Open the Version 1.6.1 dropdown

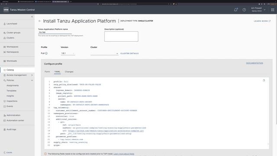pyautogui.click(x=68, y=53)
